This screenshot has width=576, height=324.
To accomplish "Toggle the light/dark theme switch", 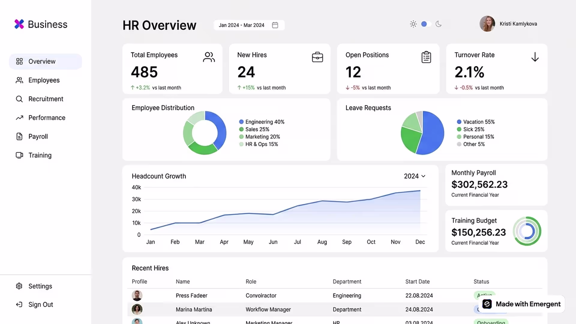I will pos(426,24).
